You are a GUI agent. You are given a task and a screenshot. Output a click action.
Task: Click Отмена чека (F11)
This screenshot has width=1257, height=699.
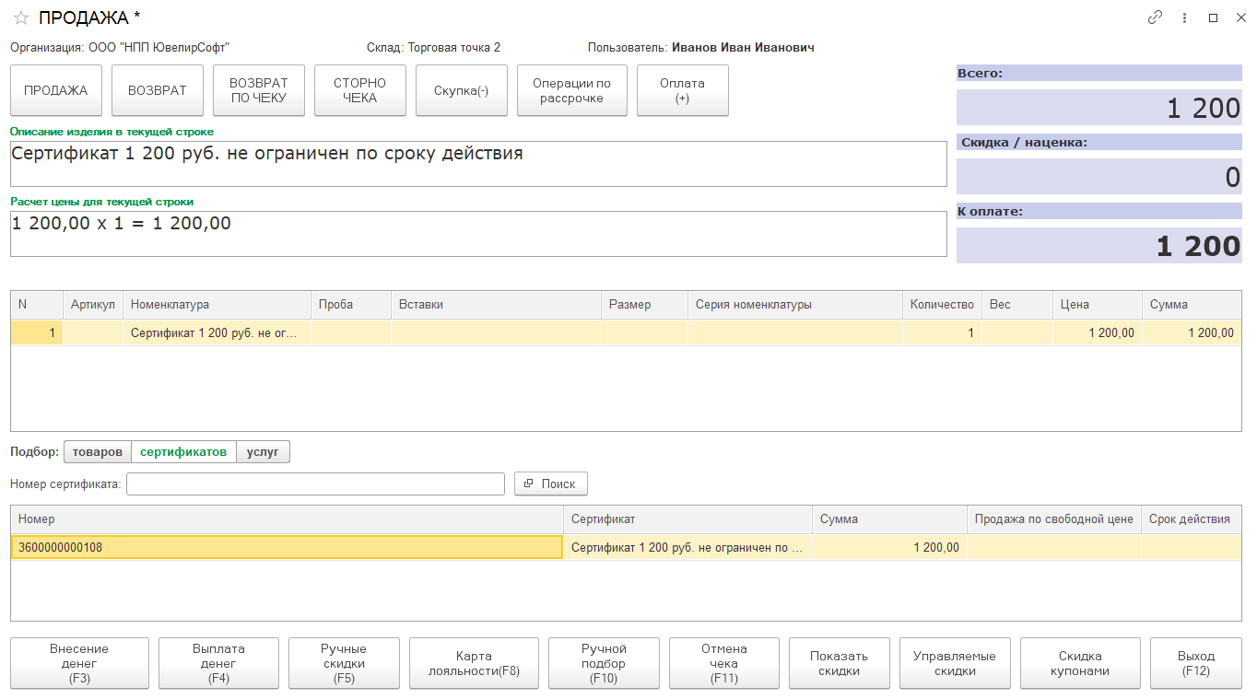coord(724,663)
